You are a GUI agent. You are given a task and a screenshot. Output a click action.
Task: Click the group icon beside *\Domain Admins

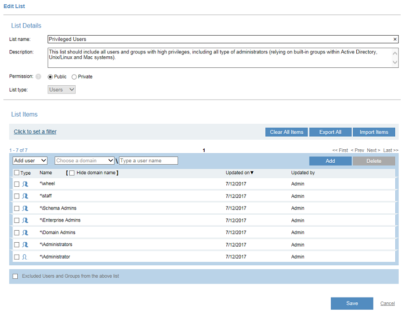coord(25,233)
